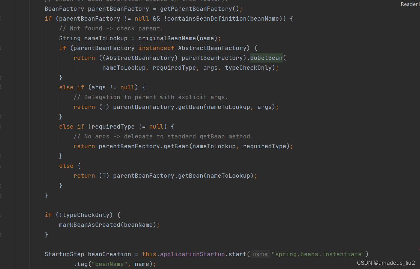This screenshot has width=420, height=269.
Task: Click the "name:" parameter inlay hint
Action: [261, 254]
